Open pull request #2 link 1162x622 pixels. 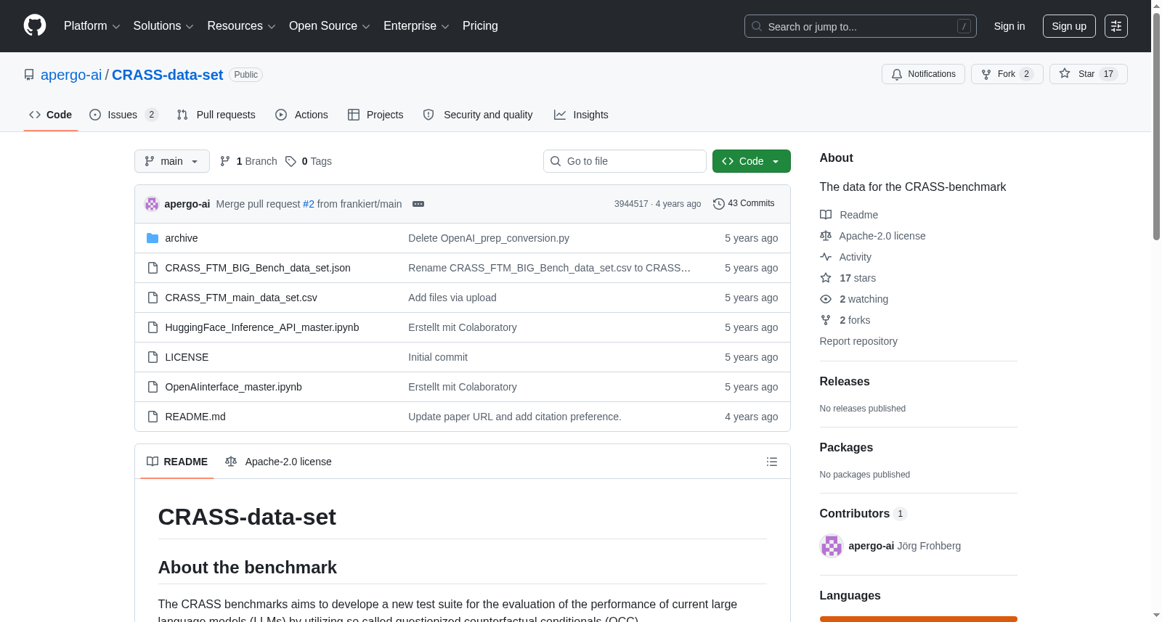point(309,204)
